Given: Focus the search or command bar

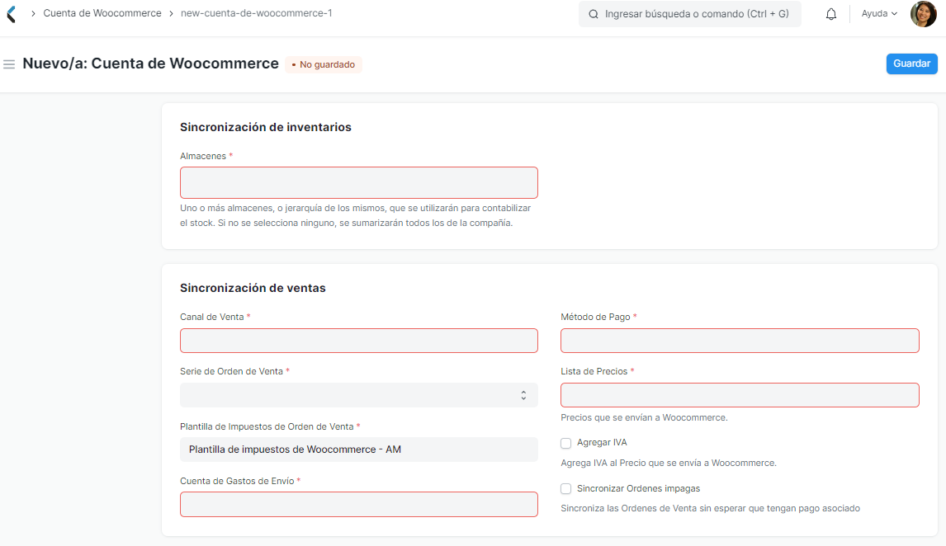Looking at the screenshot, I should tap(689, 14).
